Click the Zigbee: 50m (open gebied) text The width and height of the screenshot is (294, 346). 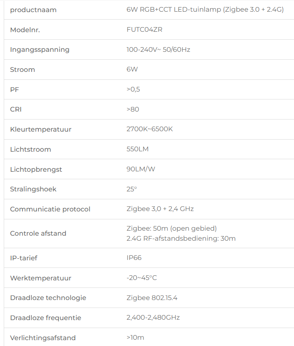[171, 229]
